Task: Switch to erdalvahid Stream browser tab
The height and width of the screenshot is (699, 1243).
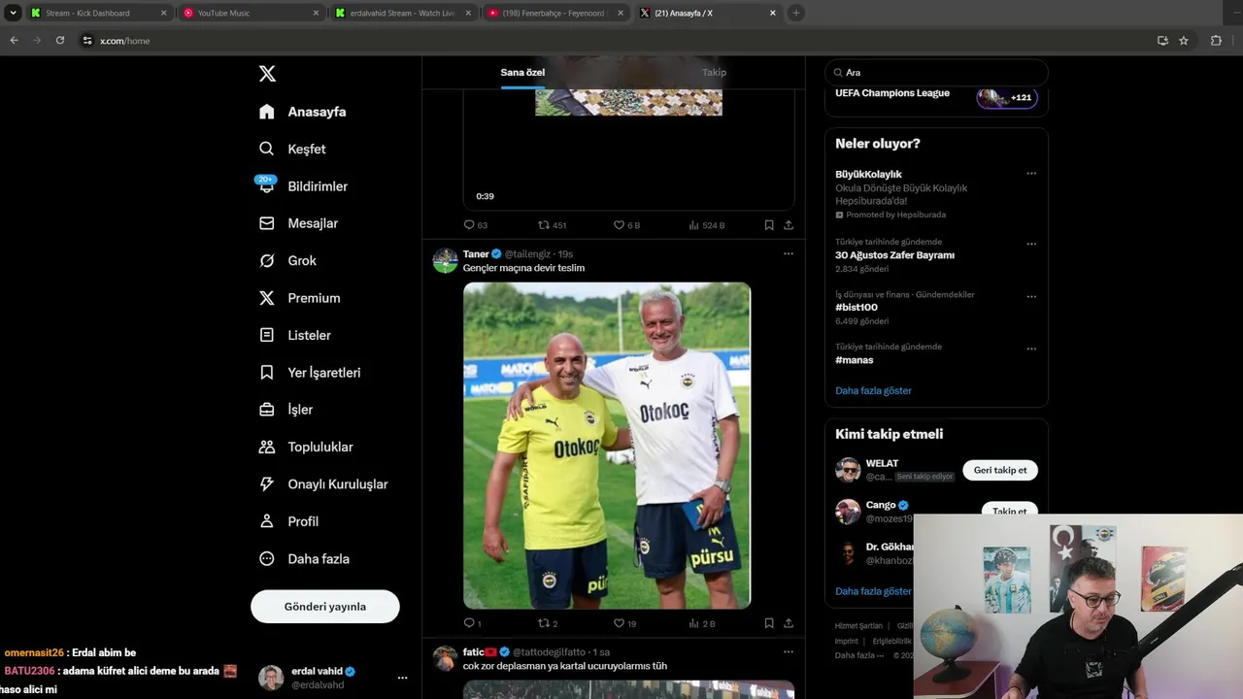Action: pyautogui.click(x=404, y=13)
